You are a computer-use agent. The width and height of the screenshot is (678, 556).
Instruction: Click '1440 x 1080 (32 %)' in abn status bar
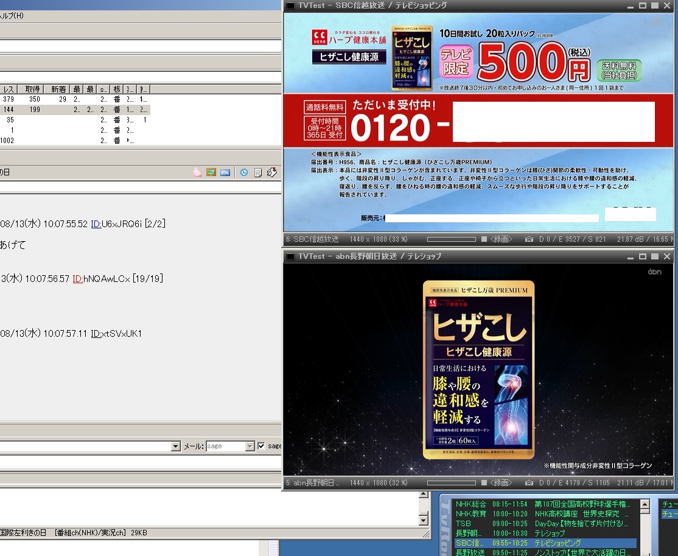(379, 482)
